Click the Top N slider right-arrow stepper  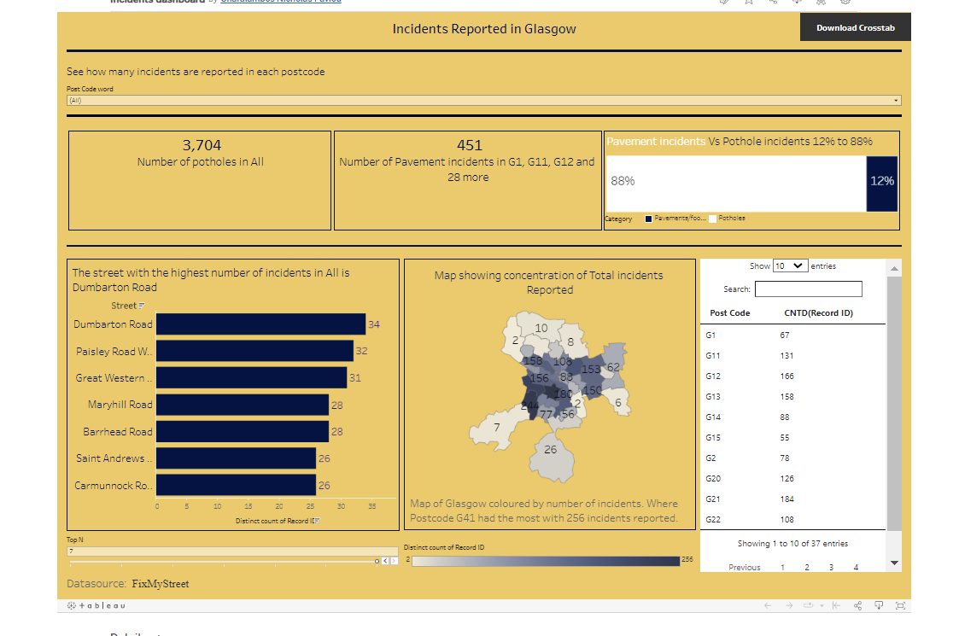[394, 561]
